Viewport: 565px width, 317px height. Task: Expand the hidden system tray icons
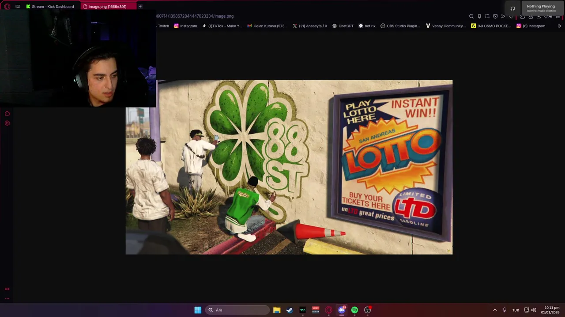point(494,310)
